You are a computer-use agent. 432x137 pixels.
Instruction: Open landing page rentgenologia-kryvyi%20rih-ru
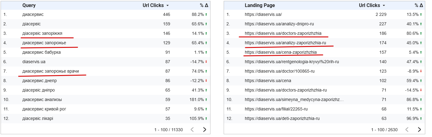click(292, 62)
